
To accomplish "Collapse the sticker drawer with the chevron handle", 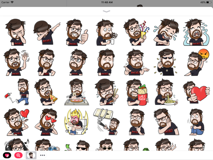I will point(106,11).
